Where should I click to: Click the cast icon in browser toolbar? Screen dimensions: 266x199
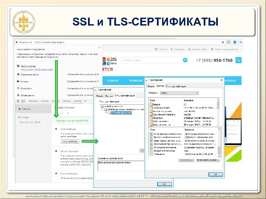[x=229, y=42]
